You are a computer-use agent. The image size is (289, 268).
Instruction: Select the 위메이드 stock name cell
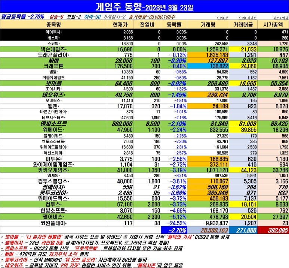click(x=53, y=130)
